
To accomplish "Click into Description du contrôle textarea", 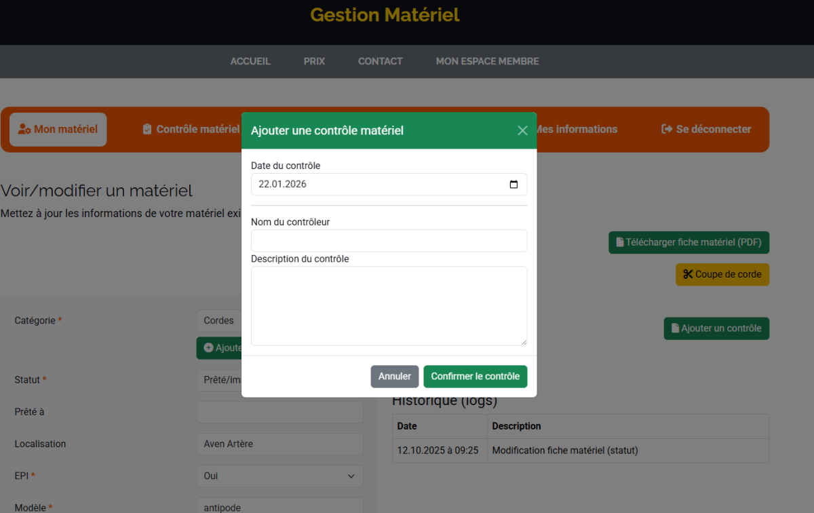I will [x=389, y=305].
